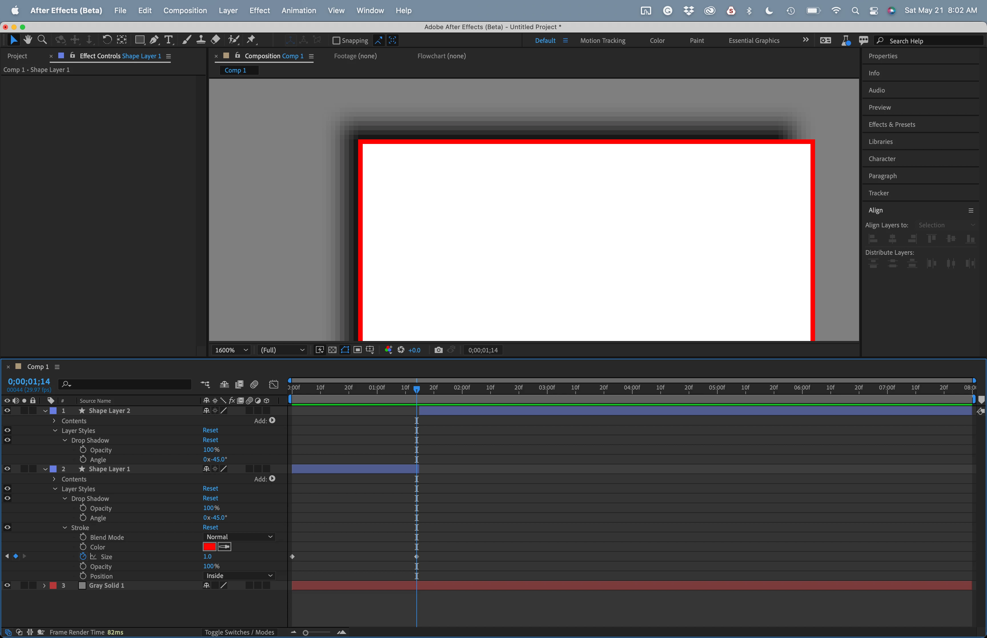
Task: Open the Animation menu
Action: [298, 10]
